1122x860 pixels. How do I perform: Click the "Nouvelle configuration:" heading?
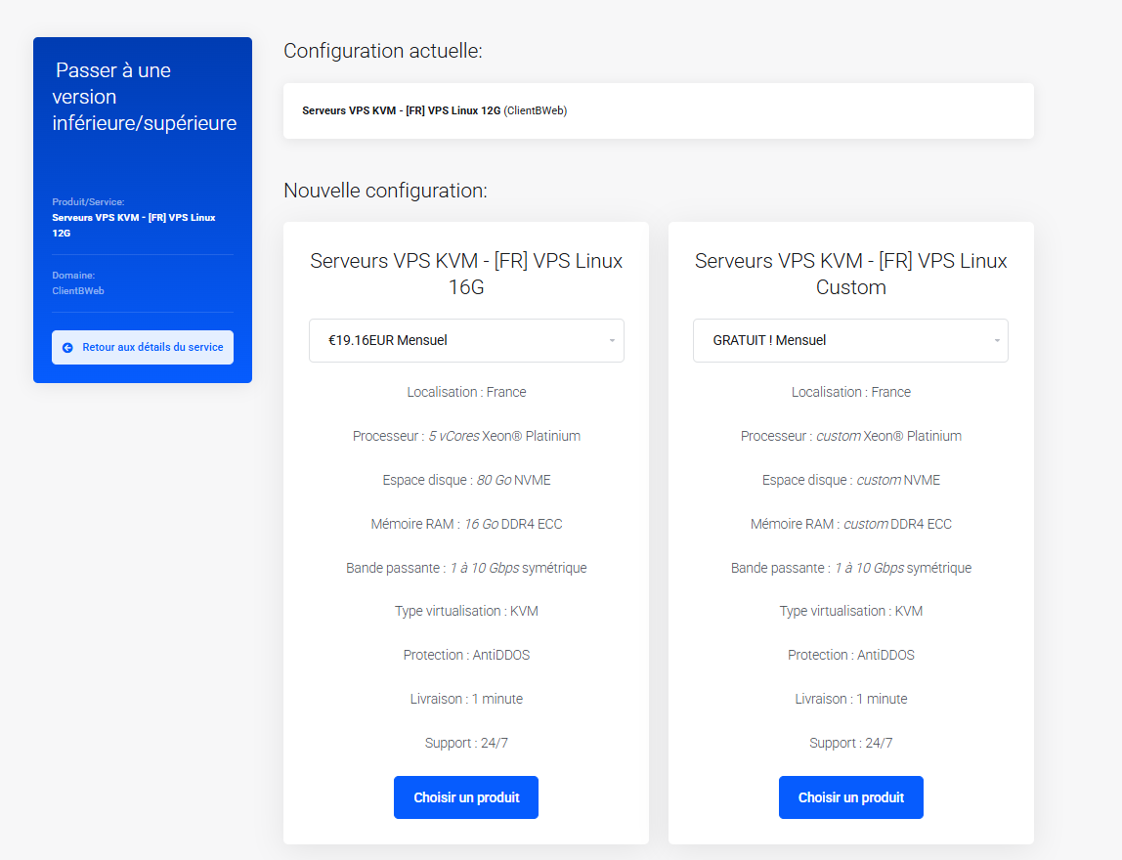tap(385, 191)
